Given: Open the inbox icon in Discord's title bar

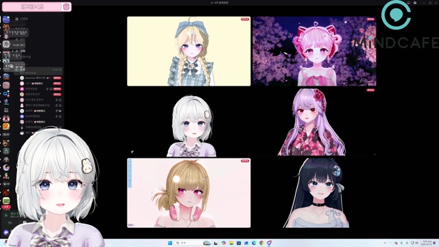Looking at the screenshot, I should 409,3.
